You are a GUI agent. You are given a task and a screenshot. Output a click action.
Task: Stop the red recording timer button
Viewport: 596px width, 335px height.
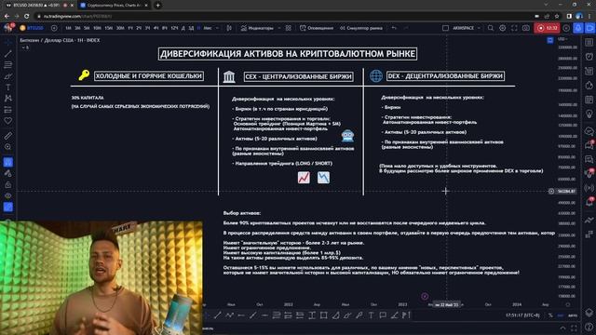coord(547,28)
